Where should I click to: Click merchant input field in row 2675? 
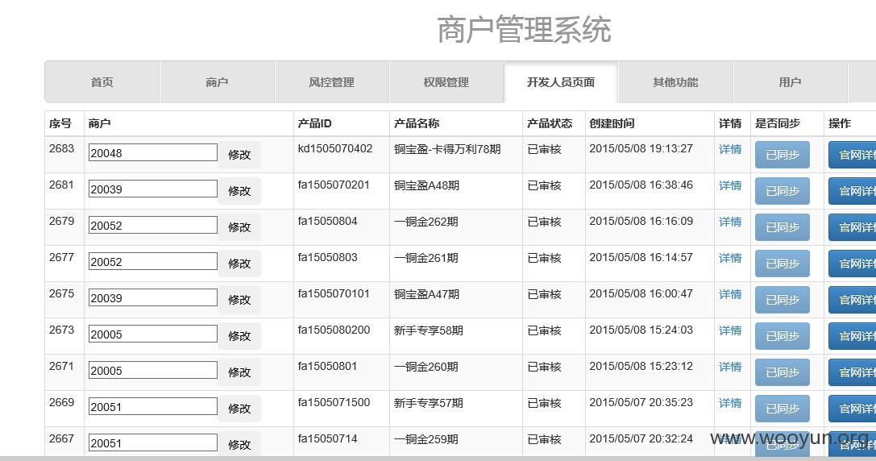(x=152, y=298)
